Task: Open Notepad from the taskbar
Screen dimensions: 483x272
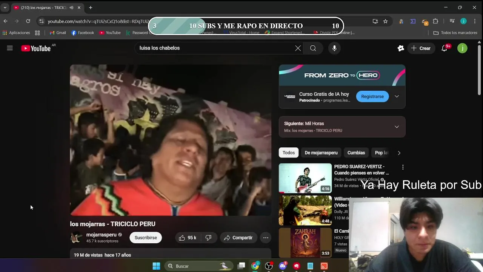Action: coord(310,266)
